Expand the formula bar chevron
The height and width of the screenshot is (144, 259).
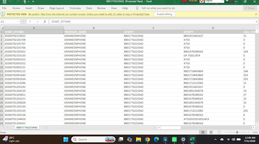click(x=256, y=22)
